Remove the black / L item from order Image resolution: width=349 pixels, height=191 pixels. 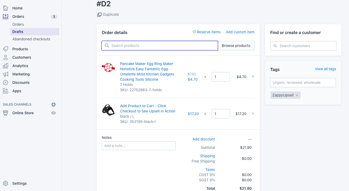253,114
